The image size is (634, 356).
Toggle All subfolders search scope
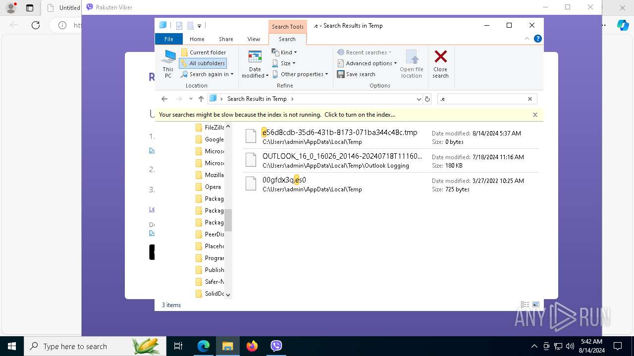203,63
